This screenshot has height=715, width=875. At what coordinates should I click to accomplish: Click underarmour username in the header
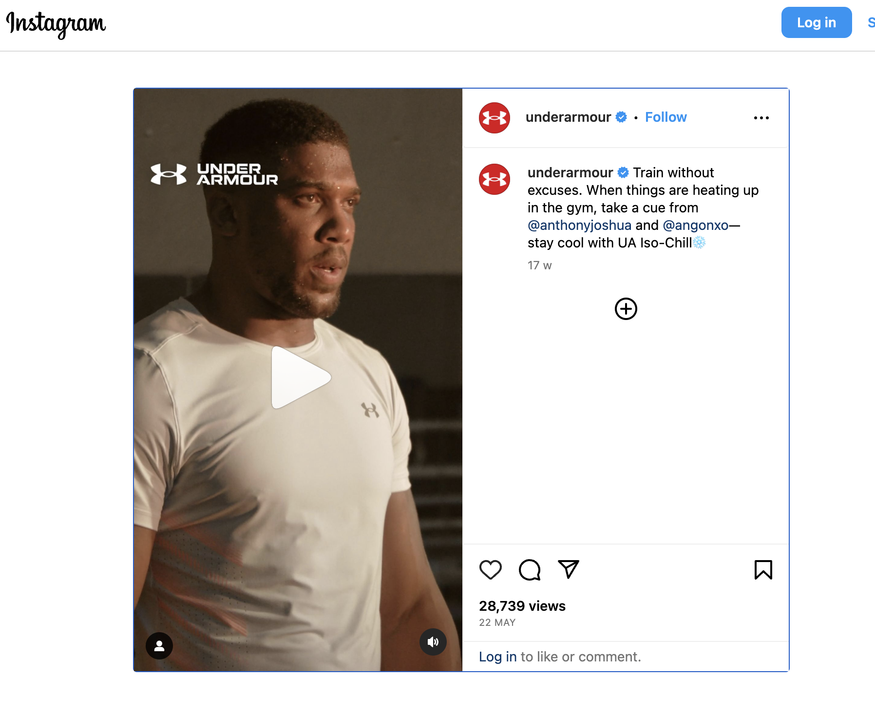pyautogui.click(x=568, y=117)
